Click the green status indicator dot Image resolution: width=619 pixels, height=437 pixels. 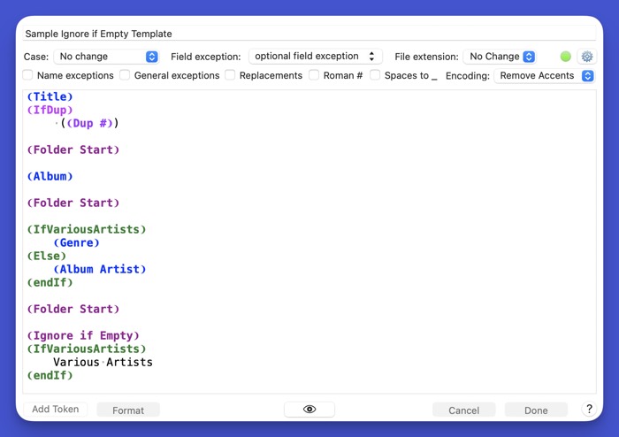click(566, 57)
